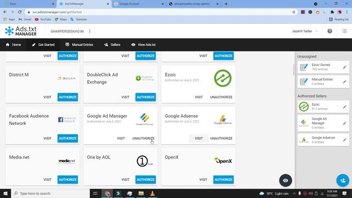Visit the Ezoic seller page
The image size is (352, 198).
(199, 97)
